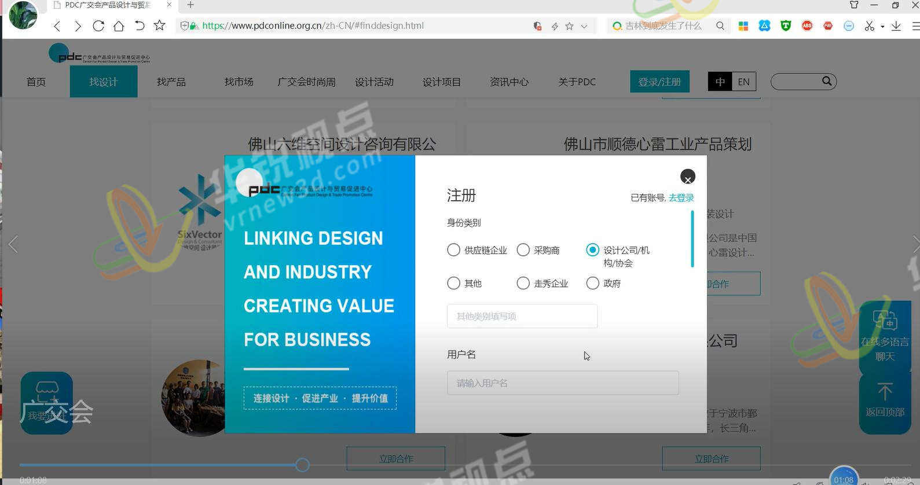The height and width of the screenshot is (485, 920).
Task: Click the 立即合作 button at bottom right
Action: point(712,458)
